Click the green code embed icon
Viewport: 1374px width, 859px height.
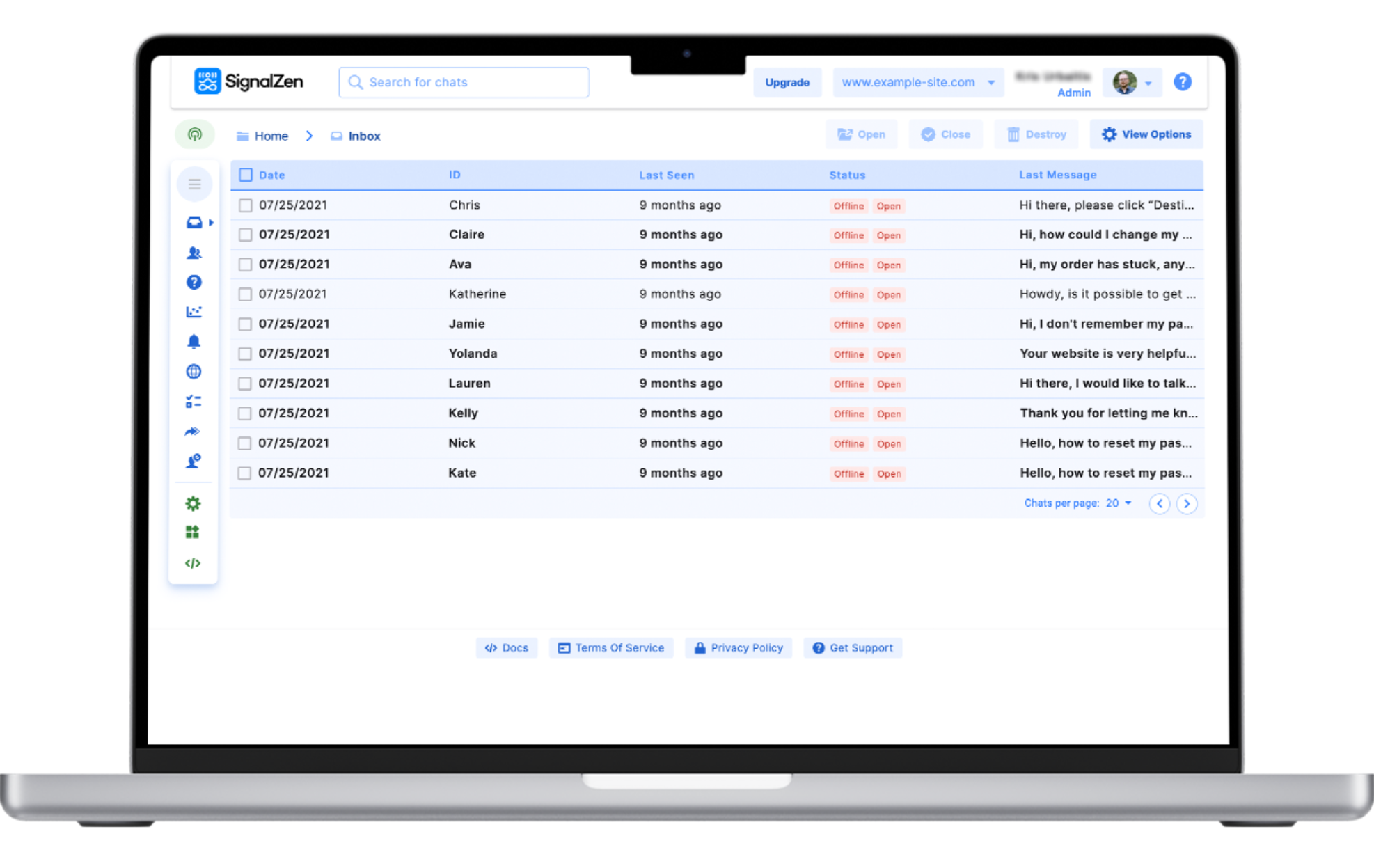pos(193,562)
